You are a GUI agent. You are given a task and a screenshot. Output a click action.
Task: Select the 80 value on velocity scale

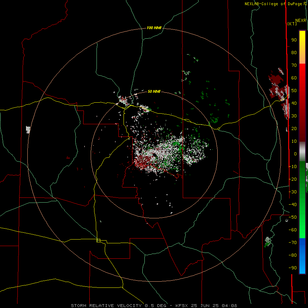click(294, 53)
